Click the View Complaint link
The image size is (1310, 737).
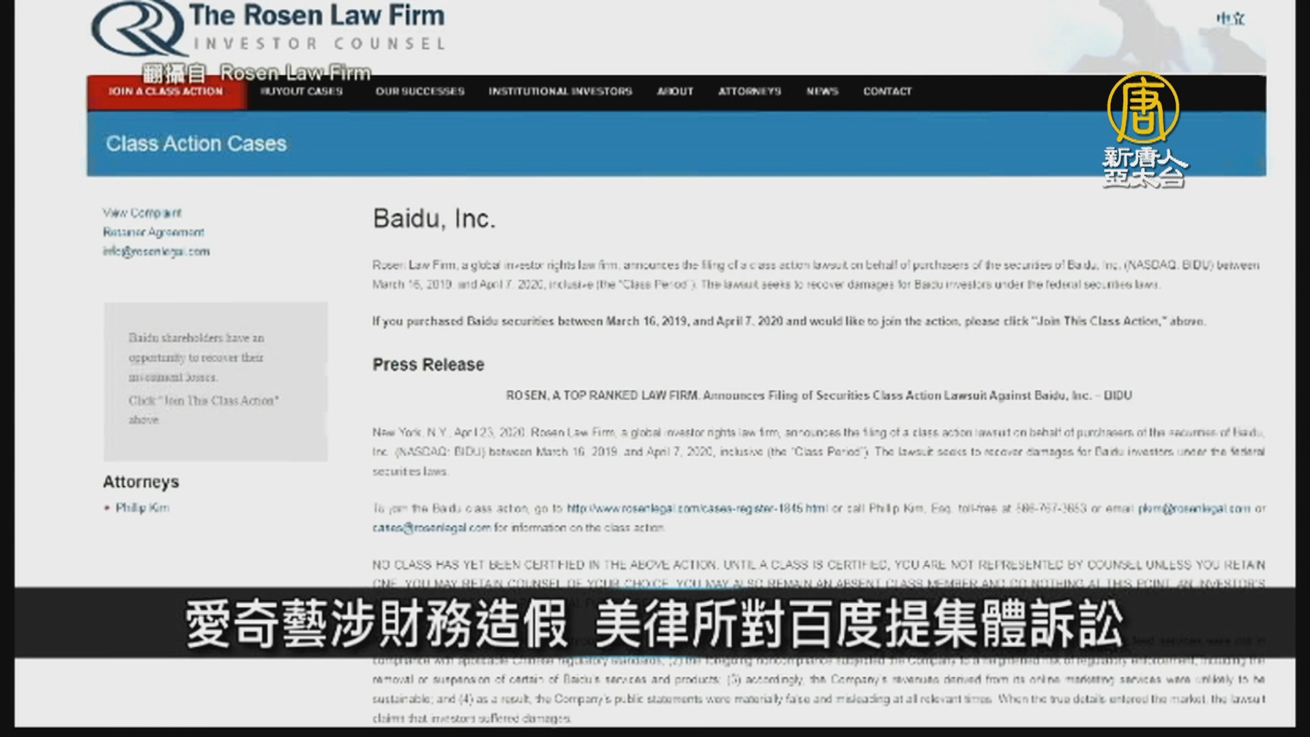142,213
